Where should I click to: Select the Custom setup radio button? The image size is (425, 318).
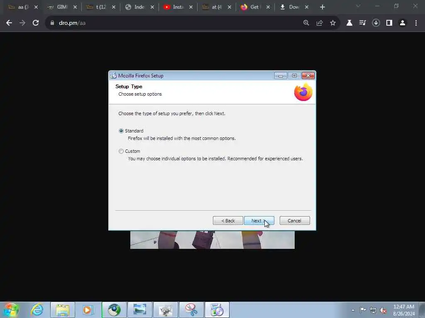[121, 151]
